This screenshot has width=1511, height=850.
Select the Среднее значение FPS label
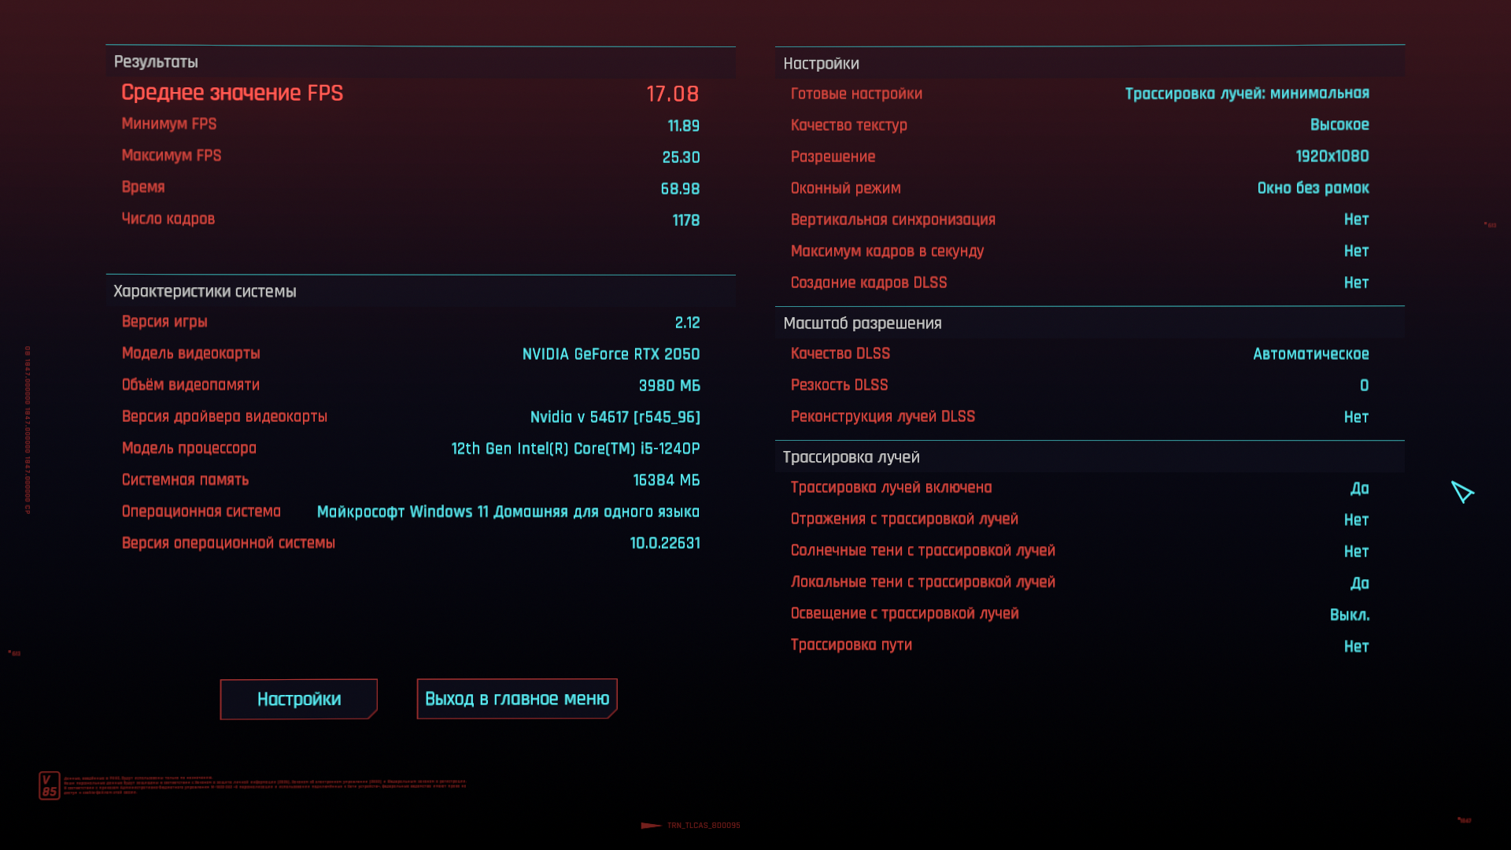point(232,93)
